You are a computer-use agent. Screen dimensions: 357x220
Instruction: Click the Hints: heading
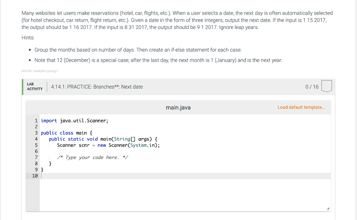[28, 38]
